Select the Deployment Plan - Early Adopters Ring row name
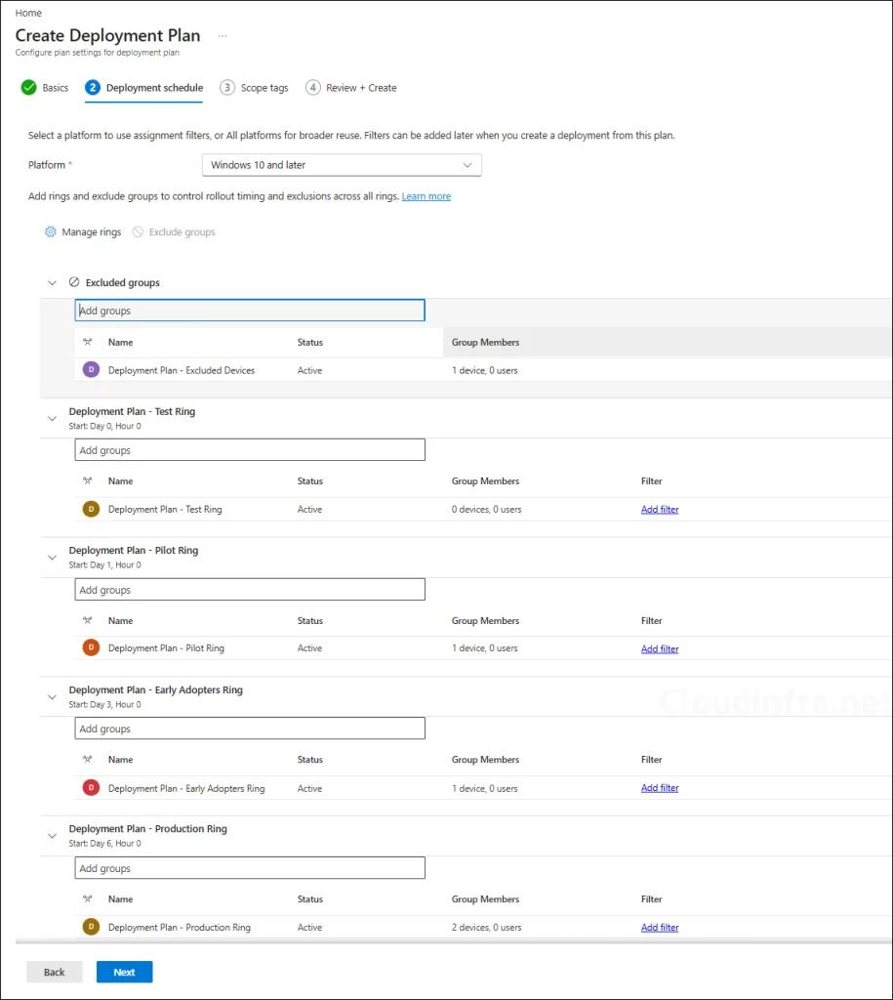 (186, 789)
